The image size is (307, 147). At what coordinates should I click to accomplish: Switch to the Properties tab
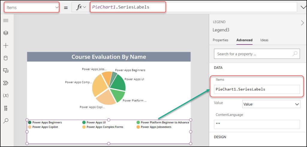pyautogui.click(x=220, y=40)
